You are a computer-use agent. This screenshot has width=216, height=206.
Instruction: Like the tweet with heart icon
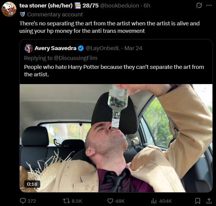[110, 201]
